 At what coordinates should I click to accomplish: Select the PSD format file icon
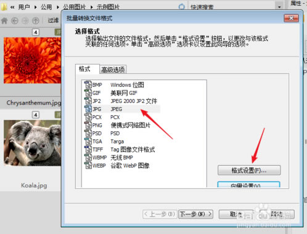(x=88, y=133)
